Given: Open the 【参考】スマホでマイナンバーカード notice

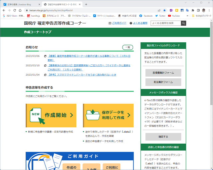Looking at the screenshot, I should (x=82, y=75).
